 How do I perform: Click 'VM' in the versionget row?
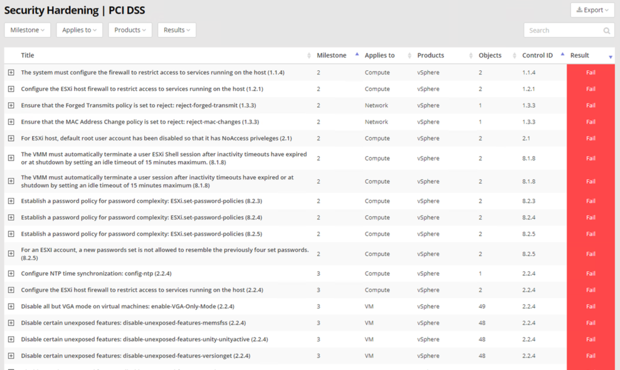(x=369, y=356)
